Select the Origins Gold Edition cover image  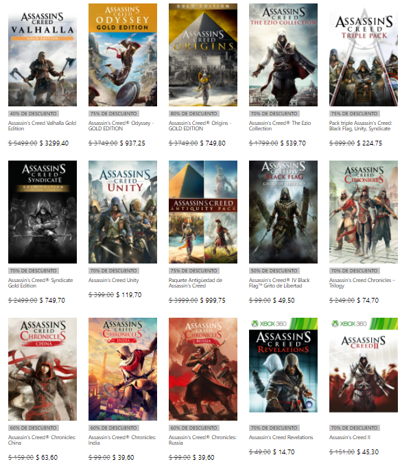click(x=203, y=55)
